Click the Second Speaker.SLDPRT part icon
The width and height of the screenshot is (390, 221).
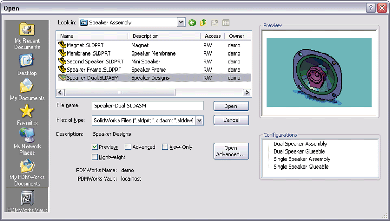tap(62, 61)
